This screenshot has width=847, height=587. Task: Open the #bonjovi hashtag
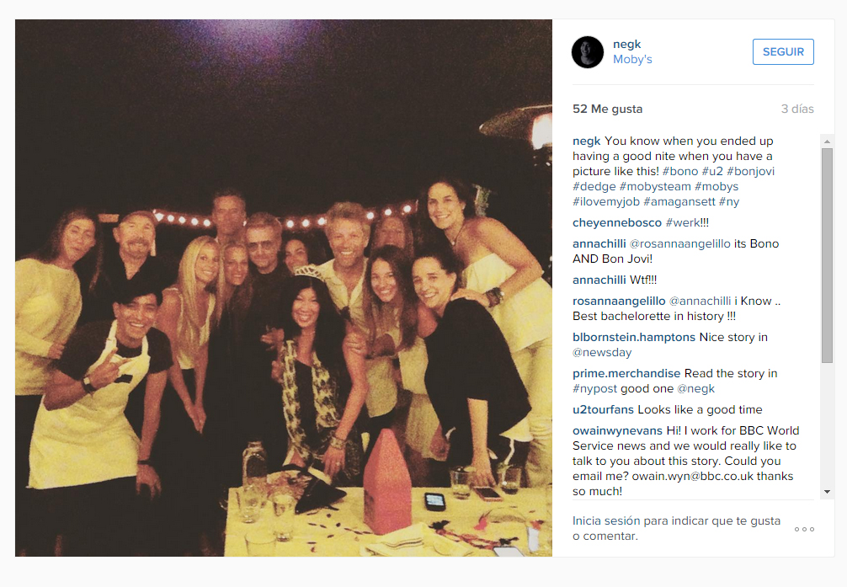click(x=750, y=171)
